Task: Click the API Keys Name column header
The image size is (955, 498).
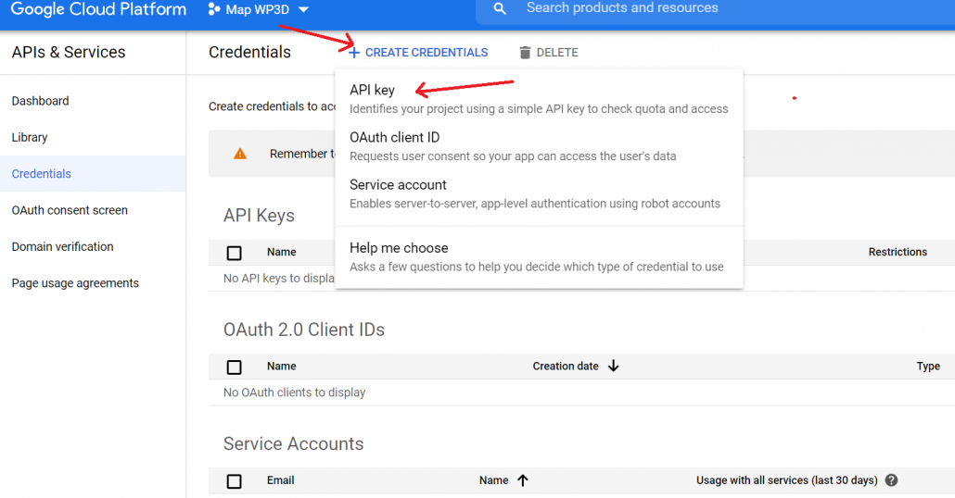Action: (281, 252)
